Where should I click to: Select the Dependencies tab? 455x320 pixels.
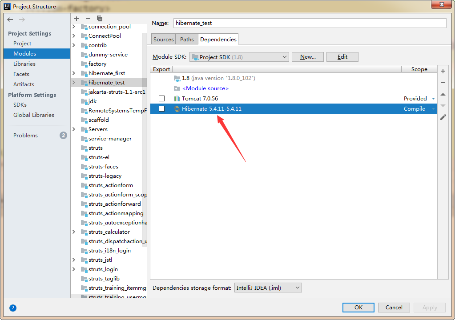218,40
